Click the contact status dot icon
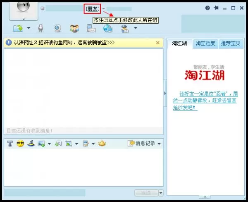Image resolution: width=248 pixels, height=202 pixels. (43, 8)
